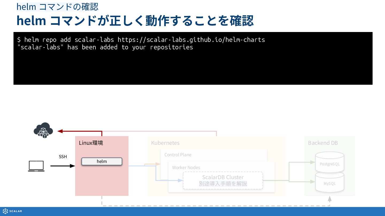385x216 pixels.
Task: Select the MySQL database cylinder
Action: coord(330,182)
